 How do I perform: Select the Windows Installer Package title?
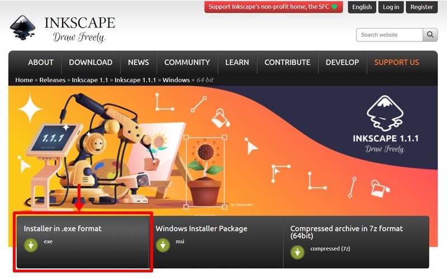[201, 229]
